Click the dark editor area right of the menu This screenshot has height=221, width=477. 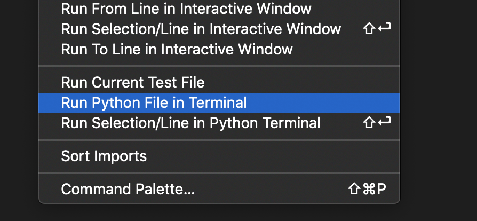438,107
